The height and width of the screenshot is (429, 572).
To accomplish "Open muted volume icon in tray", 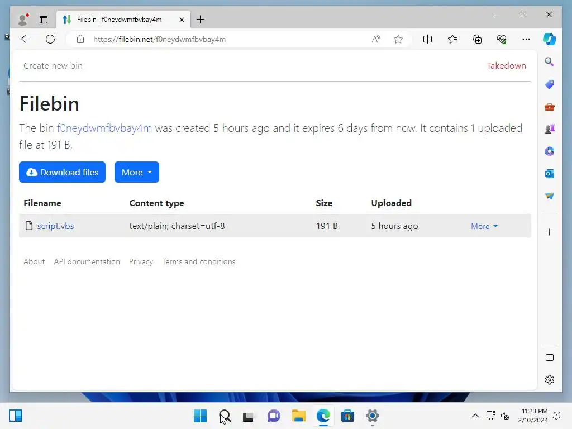I will (505, 416).
